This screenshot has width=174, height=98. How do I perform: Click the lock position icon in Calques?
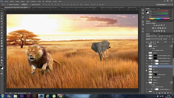(x=156, y=42)
